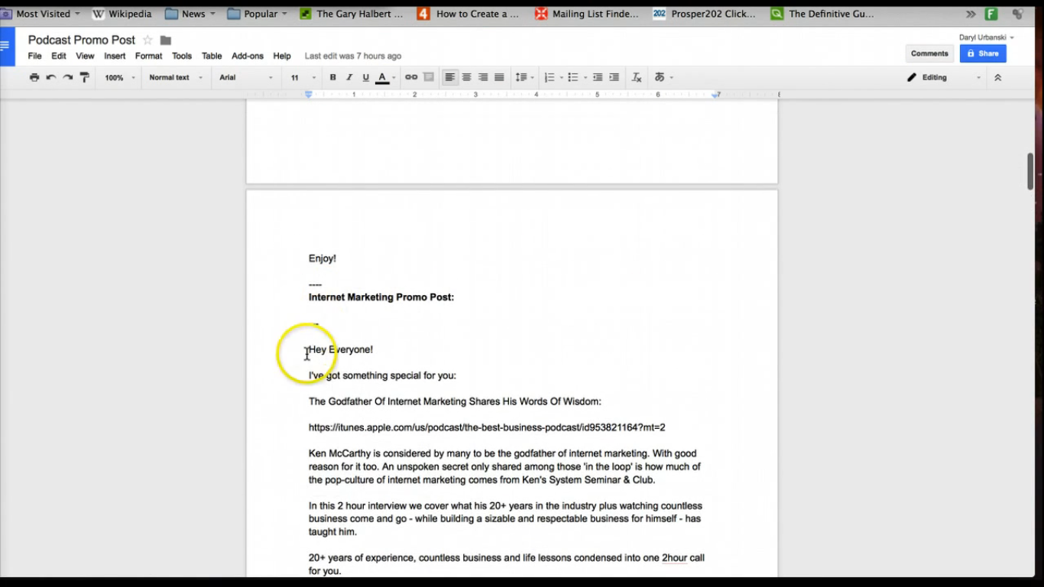Open the Tools menu

[x=182, y=56]
